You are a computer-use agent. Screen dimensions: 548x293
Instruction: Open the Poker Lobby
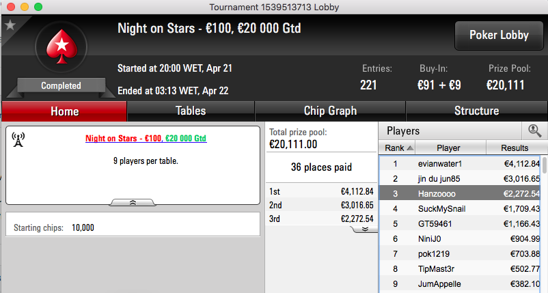[499, 36]
